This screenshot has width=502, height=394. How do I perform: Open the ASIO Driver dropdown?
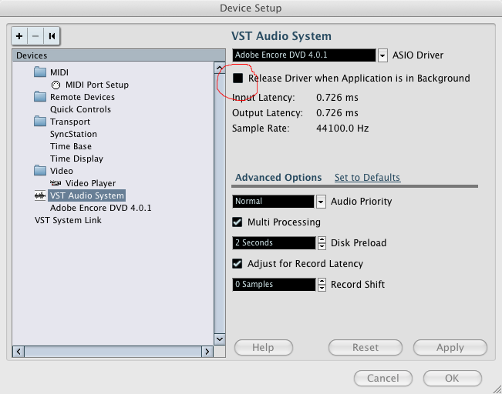(382, 55)
